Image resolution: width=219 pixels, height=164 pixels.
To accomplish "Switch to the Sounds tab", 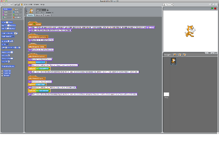I will 47,15.
